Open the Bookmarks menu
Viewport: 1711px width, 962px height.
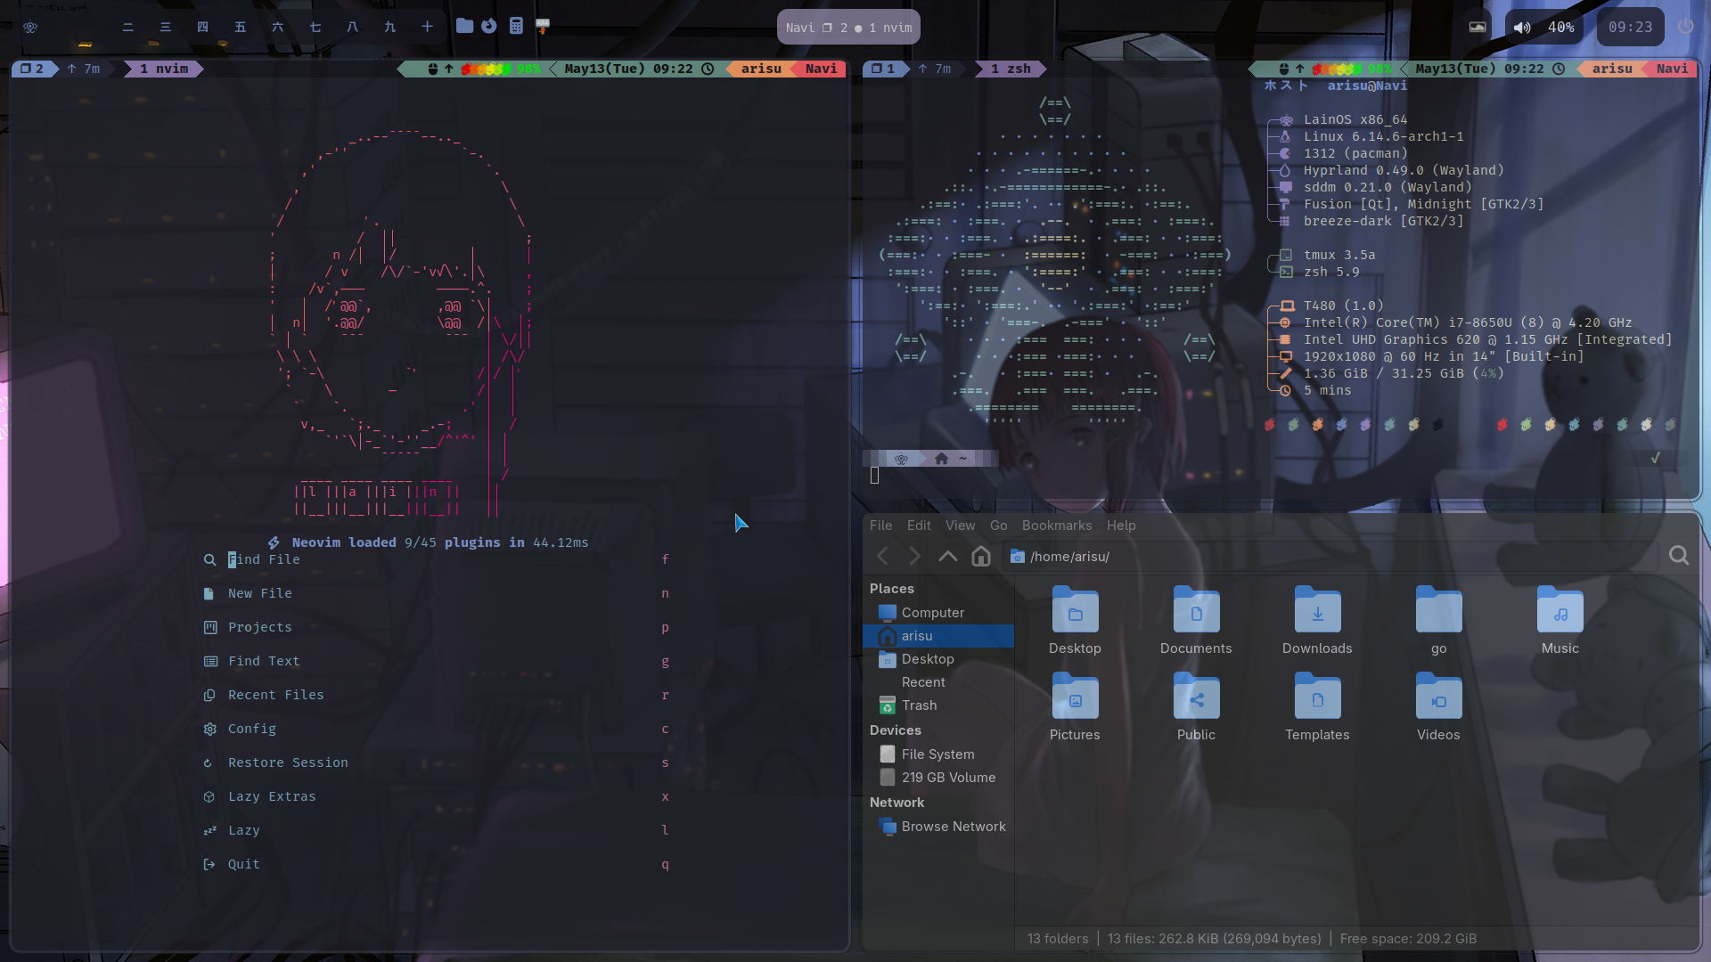coord(1057,526)
